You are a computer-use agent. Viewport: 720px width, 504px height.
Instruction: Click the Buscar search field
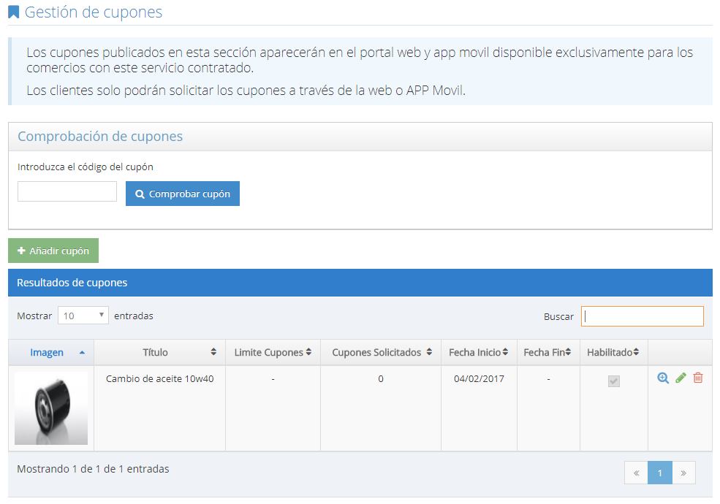click(x=643, y=316)
